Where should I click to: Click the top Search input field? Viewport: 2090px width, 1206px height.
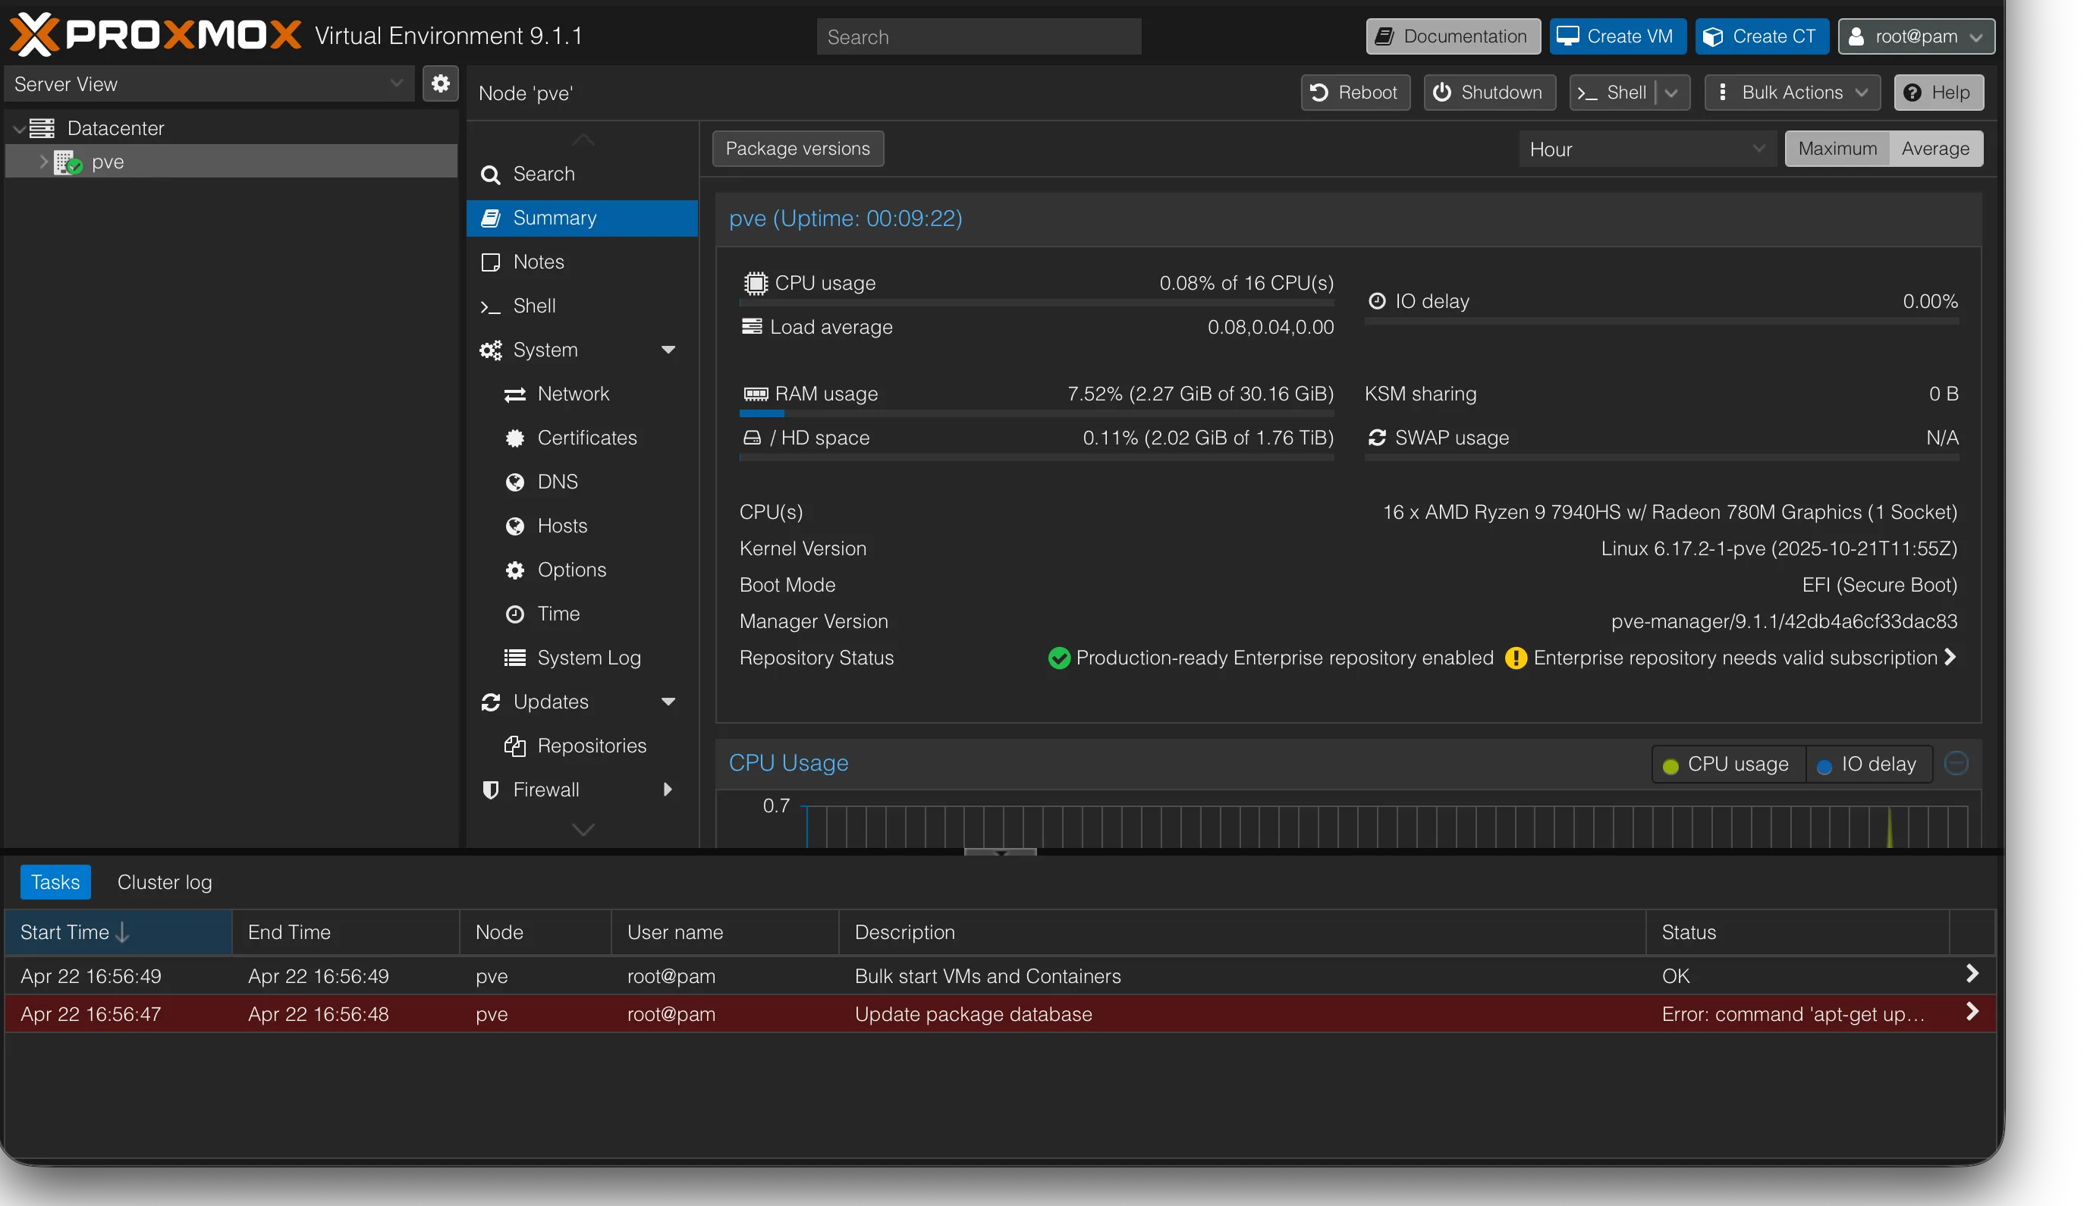(979, 36)
